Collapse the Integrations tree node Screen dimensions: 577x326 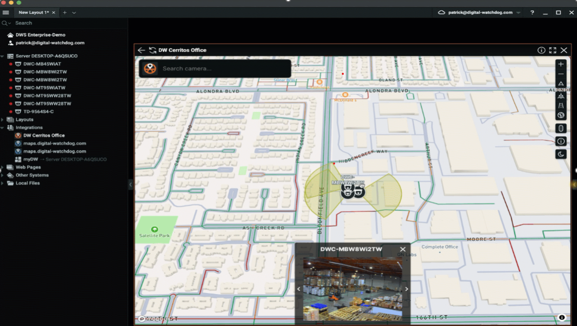point(3,128)
